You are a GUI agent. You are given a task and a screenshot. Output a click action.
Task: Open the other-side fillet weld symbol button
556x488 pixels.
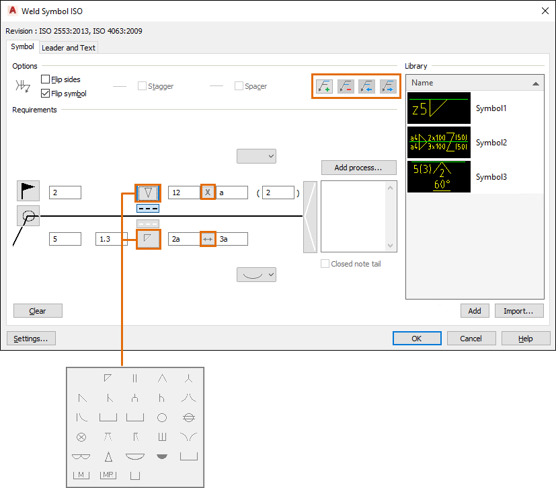pyautogui.click(x=148, y=238)
